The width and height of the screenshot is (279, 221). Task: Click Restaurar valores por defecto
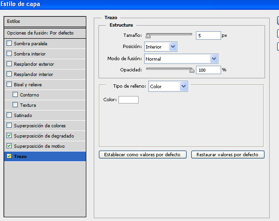coord(228,154)
